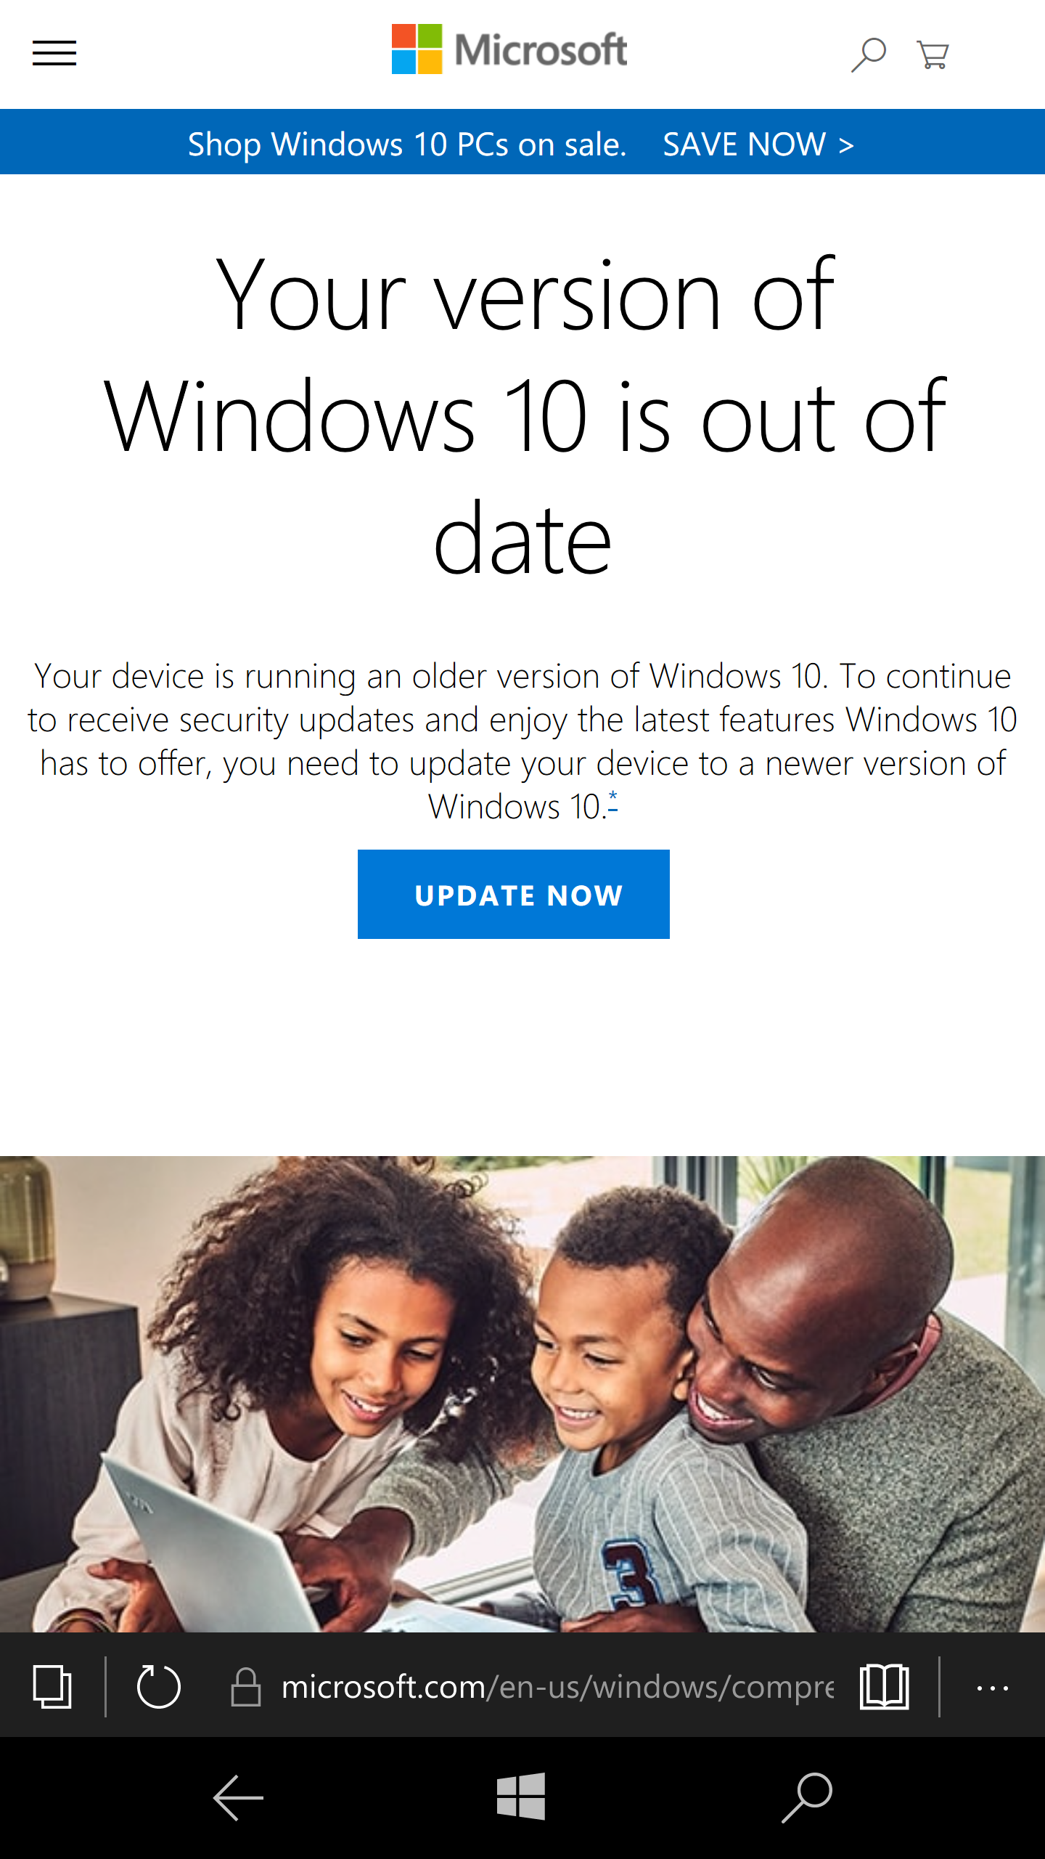This screenshot has width=1045, height=1859.
Task: Open browser tabs view icon
Action: click(52, 1686)
